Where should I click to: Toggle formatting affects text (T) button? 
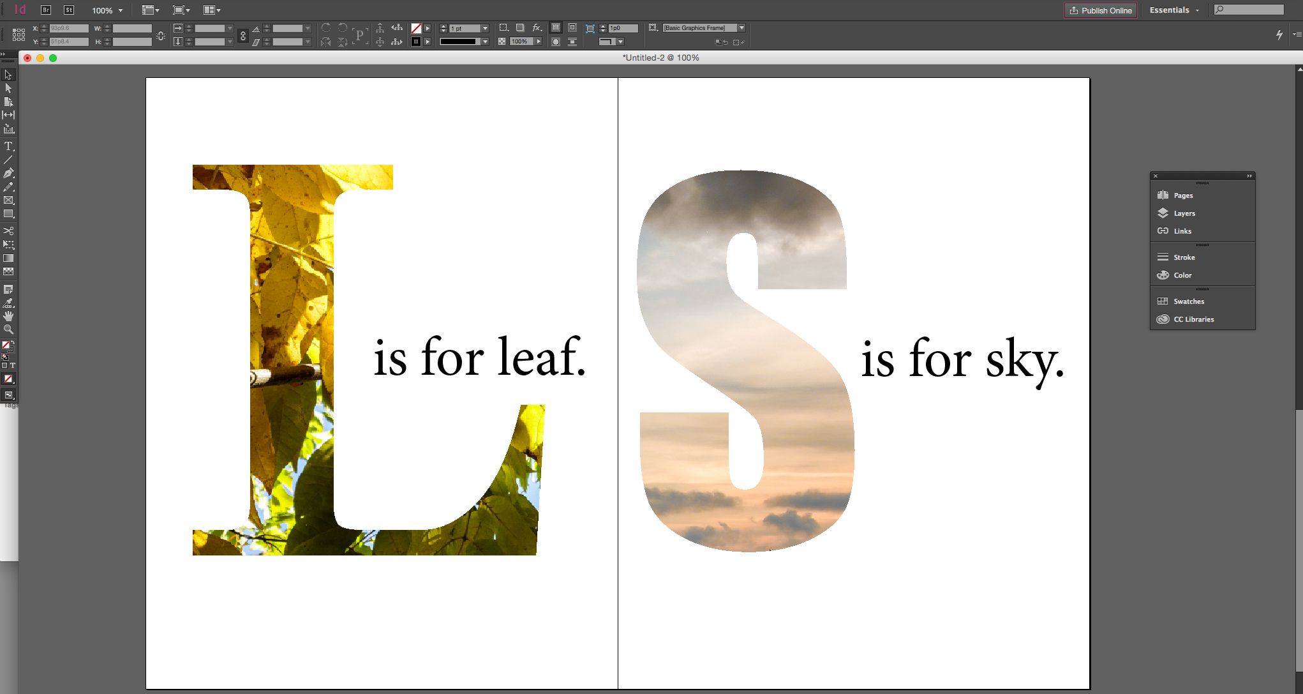click(x=12, y=365)
